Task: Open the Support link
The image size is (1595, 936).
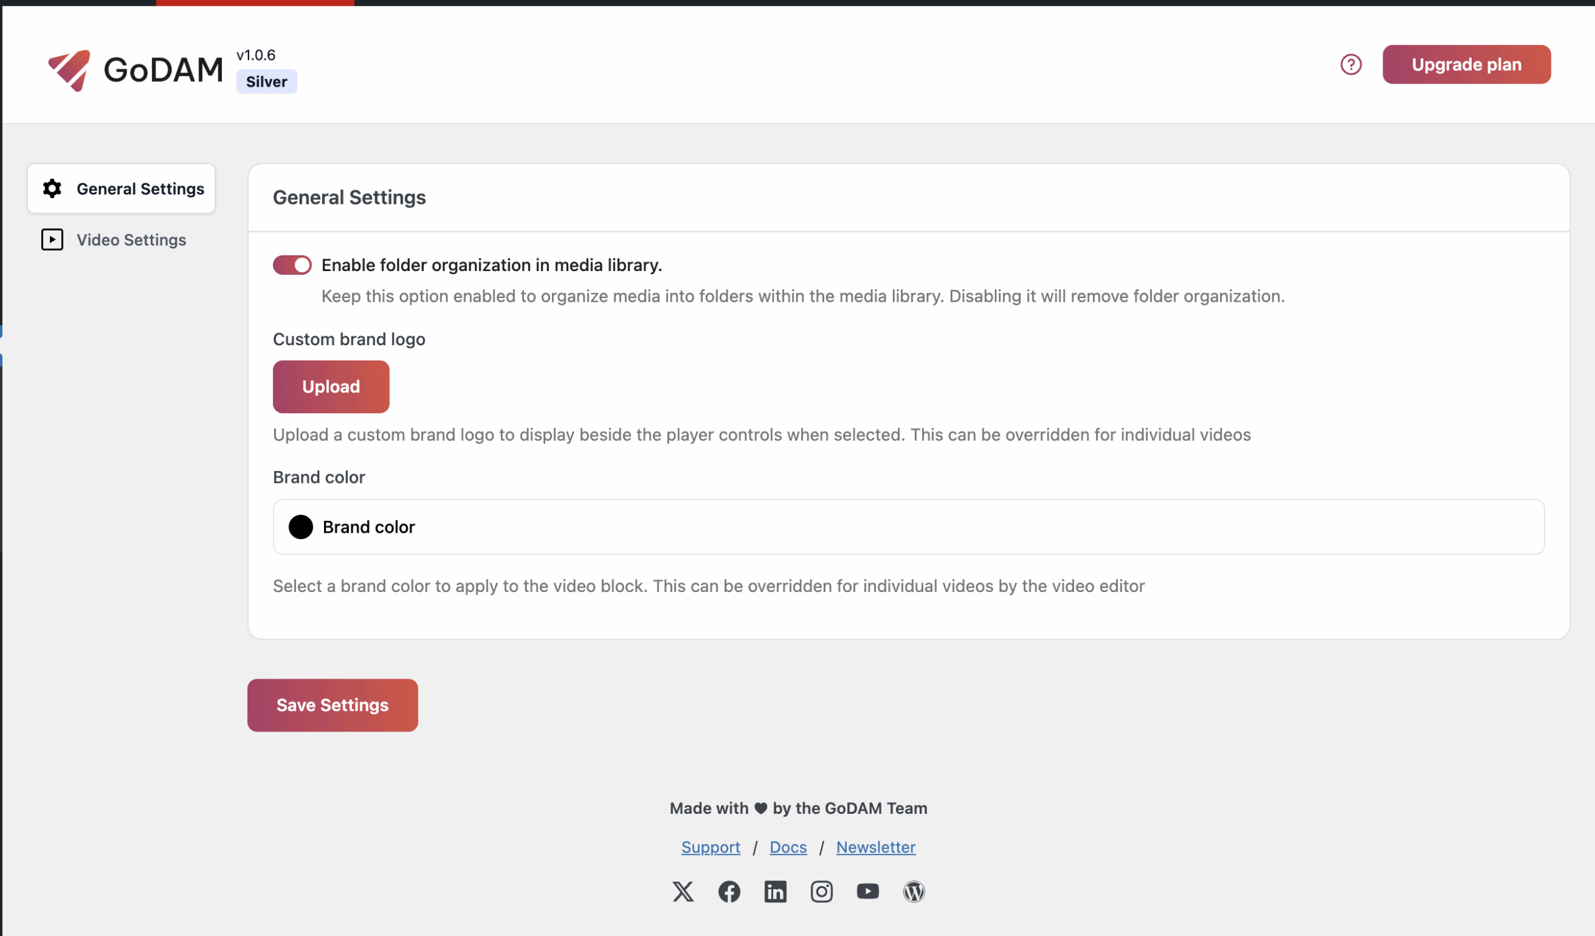Action: (710, 847)
